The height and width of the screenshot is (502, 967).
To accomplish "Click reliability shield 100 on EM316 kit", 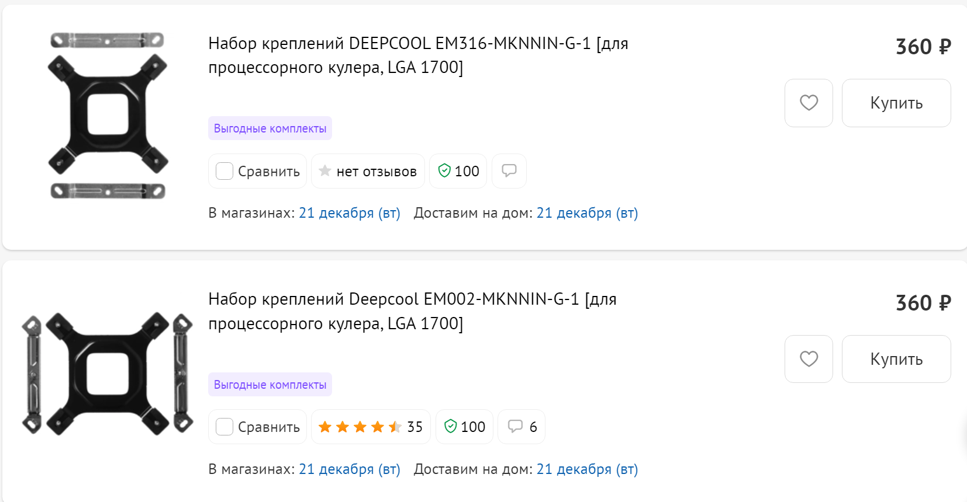I will pos(458,171).
